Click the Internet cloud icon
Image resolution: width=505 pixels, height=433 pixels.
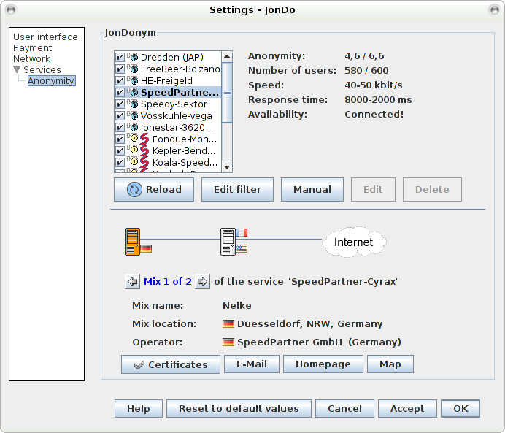click(x=354, y=242)
